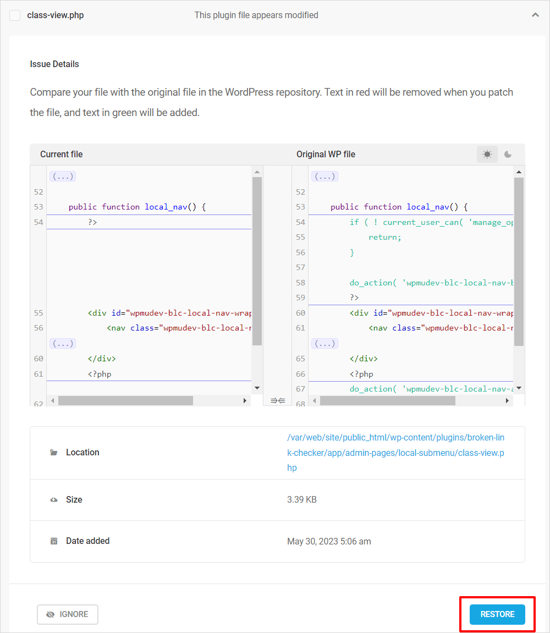
Task: Click right arrow of Current file horizontal scrollbar
Action: click(245, 401)
